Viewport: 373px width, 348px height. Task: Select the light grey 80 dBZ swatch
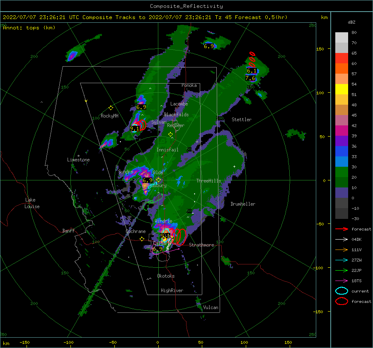pyautogui.click(x=342, y=37)
